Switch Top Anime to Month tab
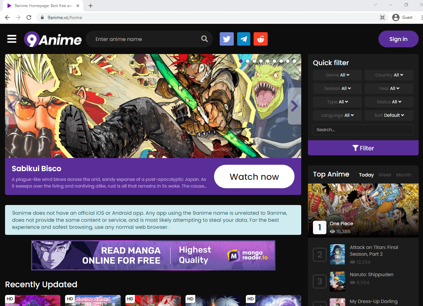This screenshot has width=423, height=306. click(x=404, y=175)
